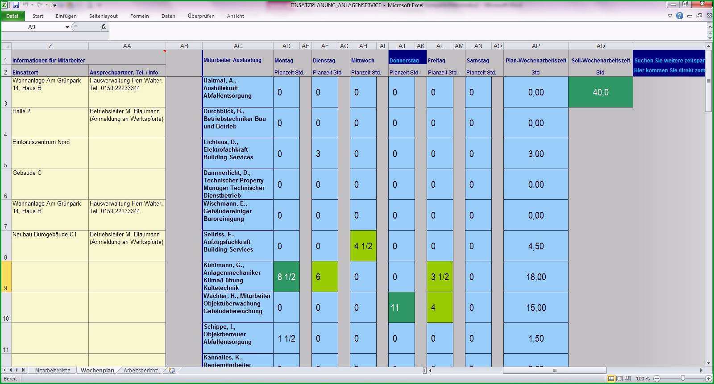Screen dimensions: 714x384
Task: Switch to the Daten ribbon tab
Action: (168, 16)
